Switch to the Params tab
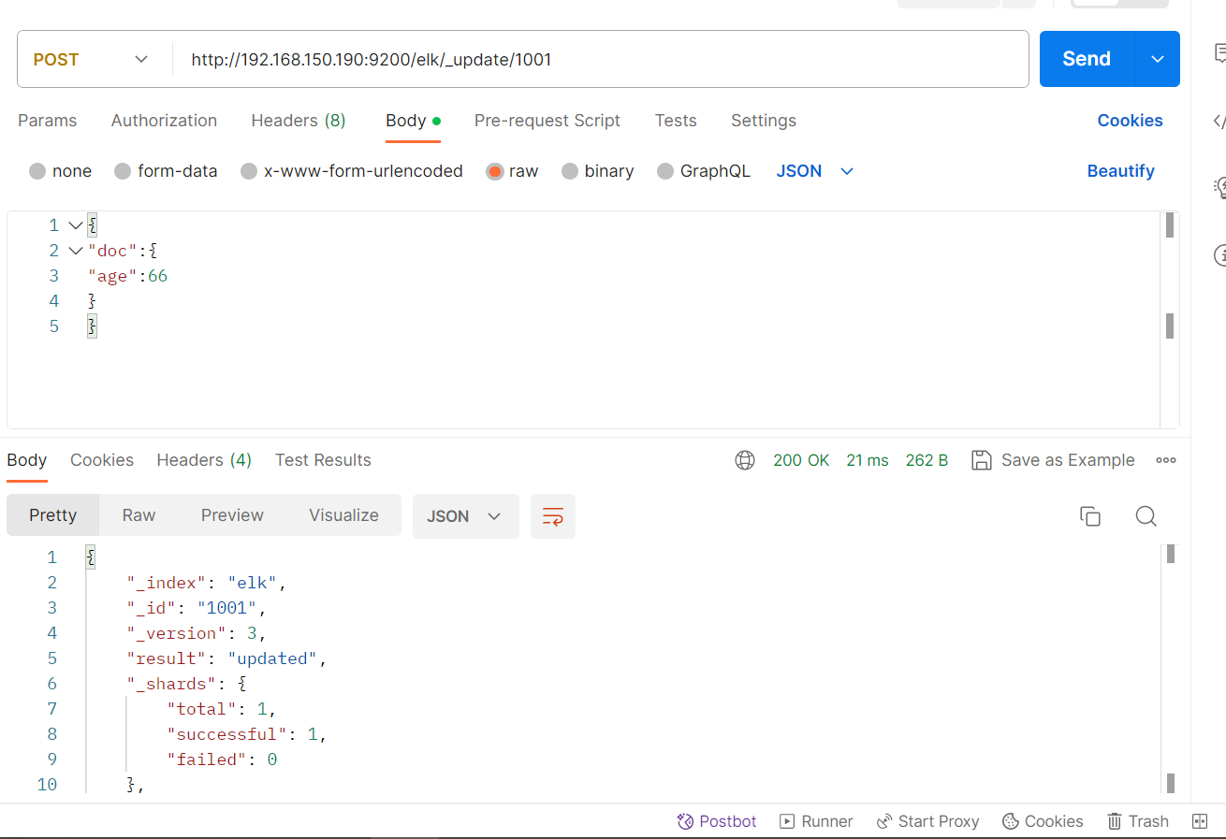The width and height of the screenshot is (1226, 839). coord(48,121)
